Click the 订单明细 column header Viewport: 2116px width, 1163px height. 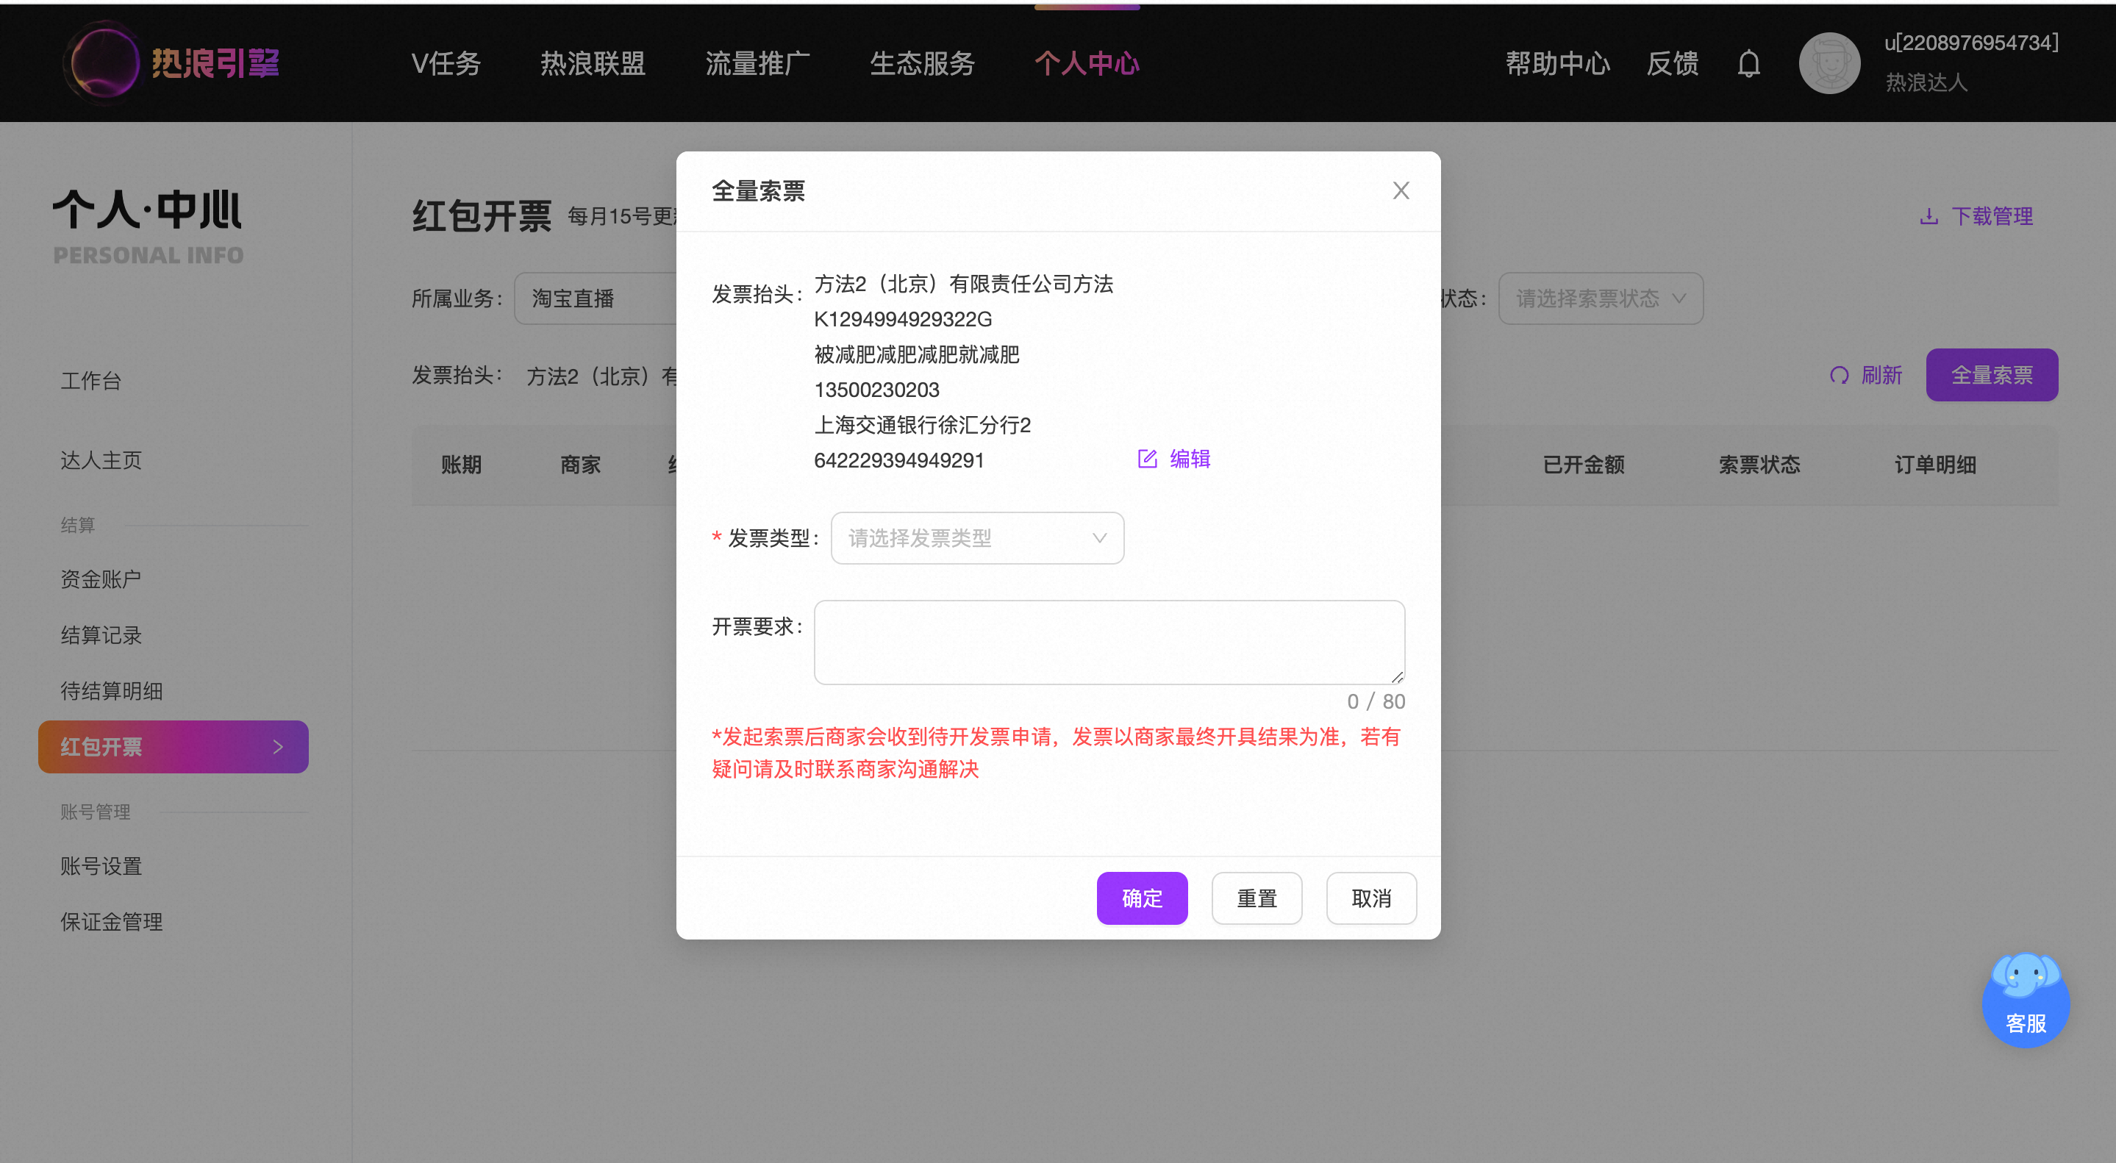[1934, 465]
